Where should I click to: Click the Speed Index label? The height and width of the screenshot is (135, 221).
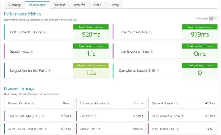click(19, 51)
